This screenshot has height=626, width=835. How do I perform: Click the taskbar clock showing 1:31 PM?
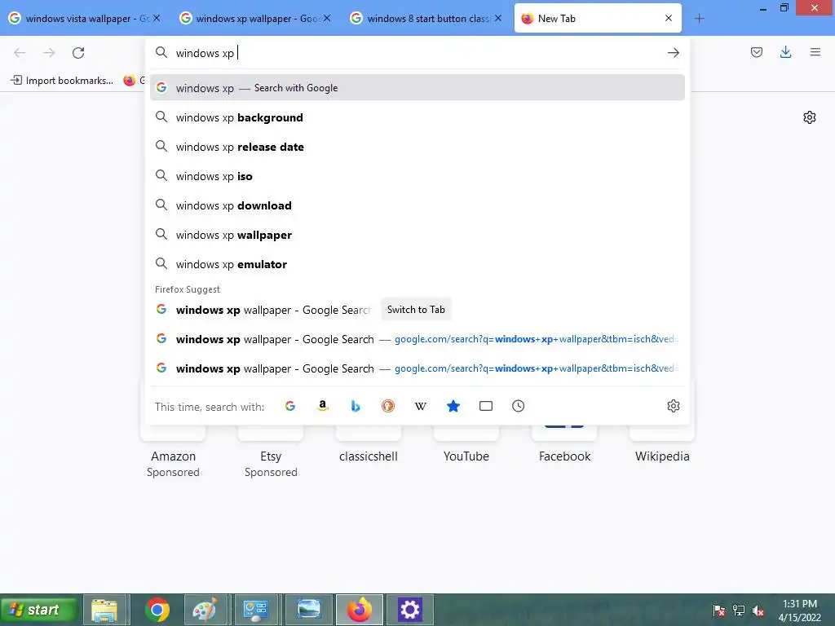800,611
